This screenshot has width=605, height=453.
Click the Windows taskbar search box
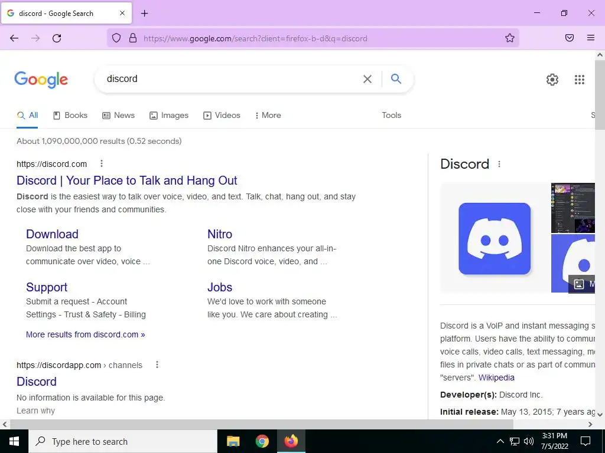pyautogui.click(x=123, y=441)
